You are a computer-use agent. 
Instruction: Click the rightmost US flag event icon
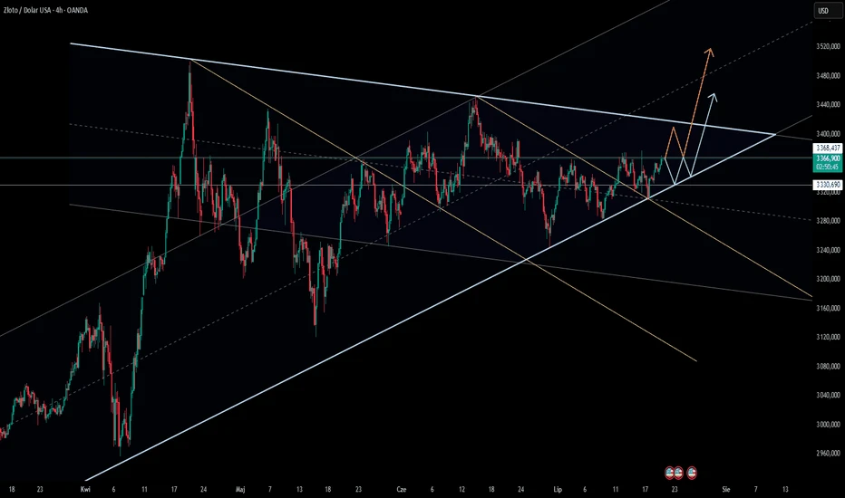[693, 473]
